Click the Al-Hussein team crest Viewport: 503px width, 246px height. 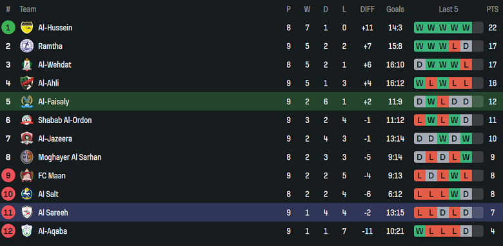point(26,28)
